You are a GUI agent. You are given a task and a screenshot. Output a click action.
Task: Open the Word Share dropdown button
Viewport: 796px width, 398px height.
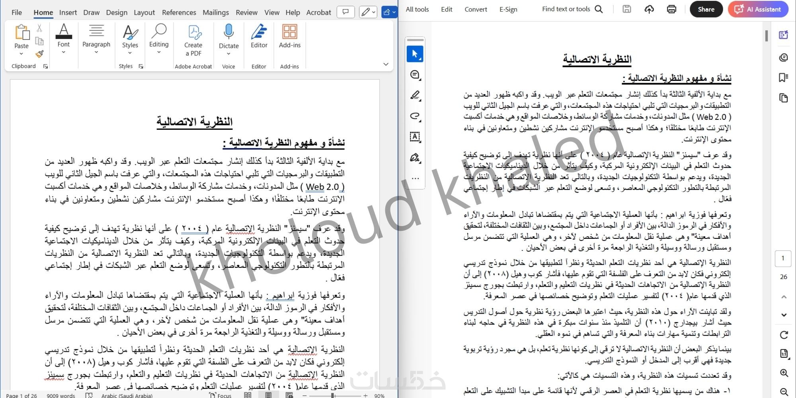389,12
